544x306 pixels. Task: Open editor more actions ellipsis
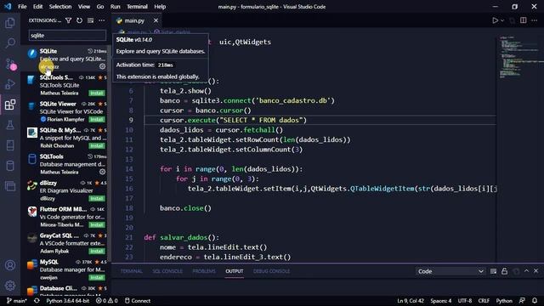click(x=535, y=20)
